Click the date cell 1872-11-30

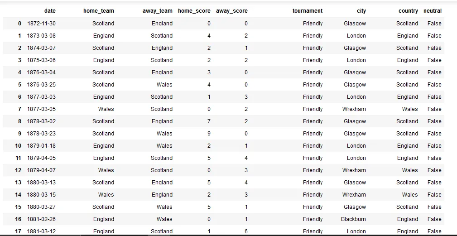tap(42, 24)
